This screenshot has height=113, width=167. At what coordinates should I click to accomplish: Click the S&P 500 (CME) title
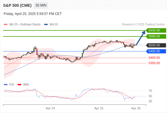(17, 5)
